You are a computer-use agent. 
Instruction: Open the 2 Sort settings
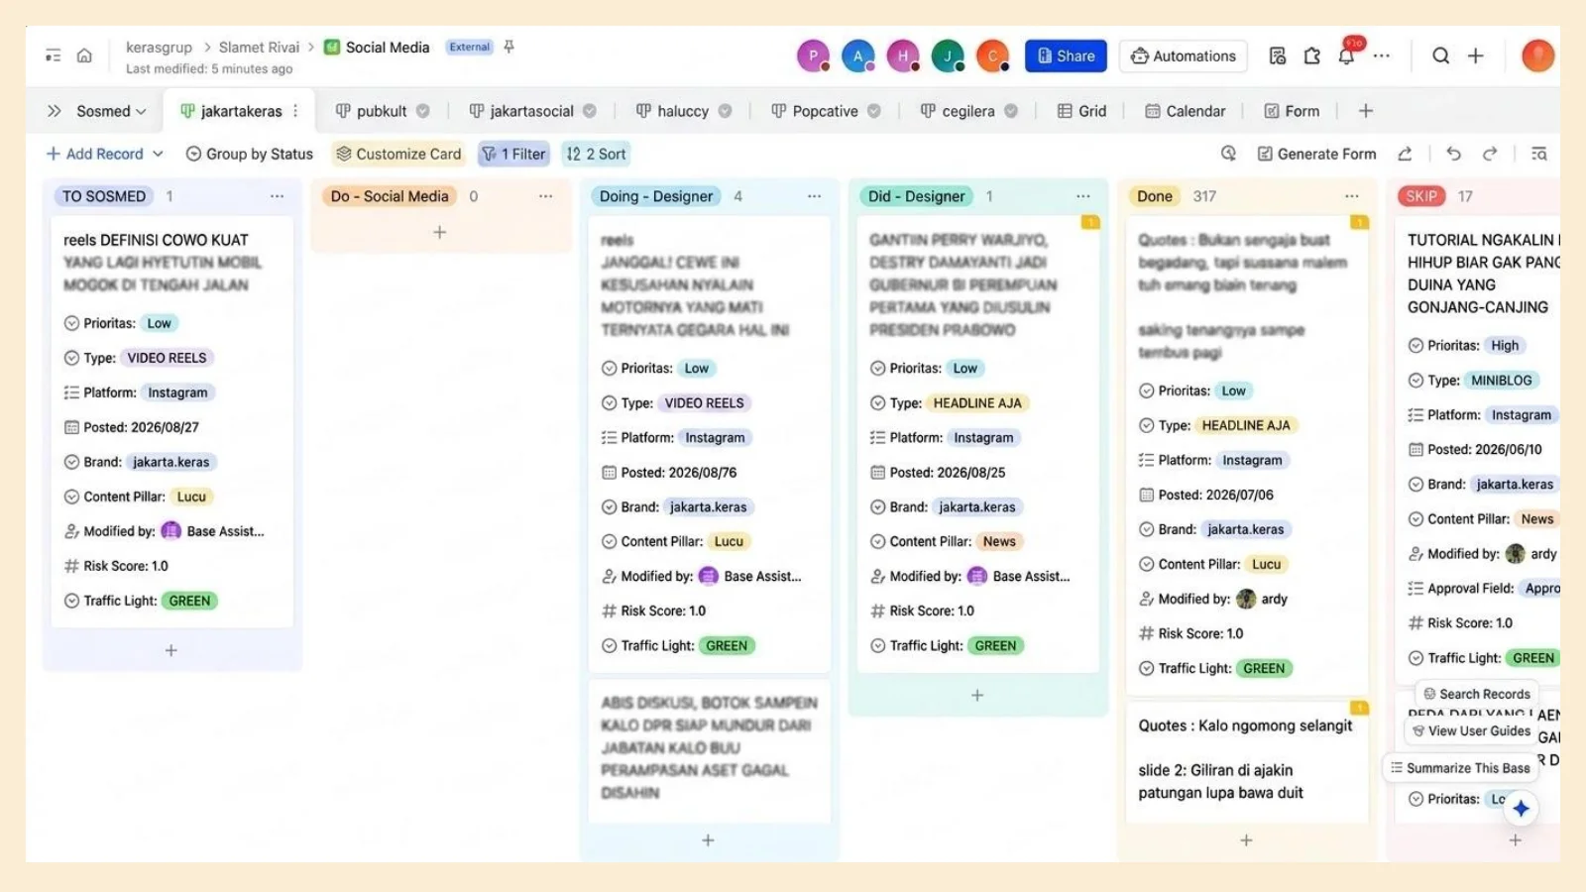pyautogui.click(x=596, y=154)
